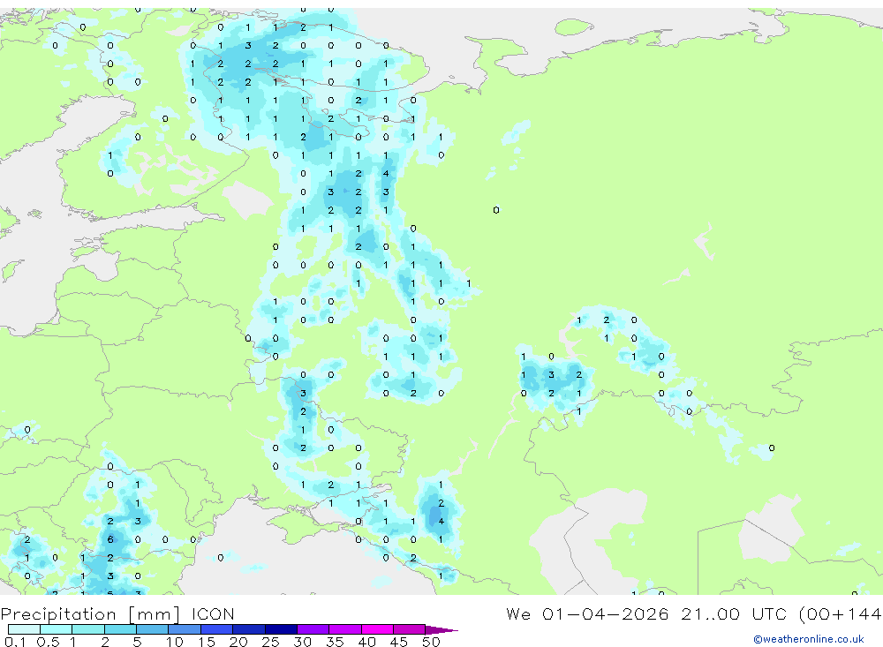Select the 5–10 mm legend color segment
The image size is (883, 647).
coord(153,629)
